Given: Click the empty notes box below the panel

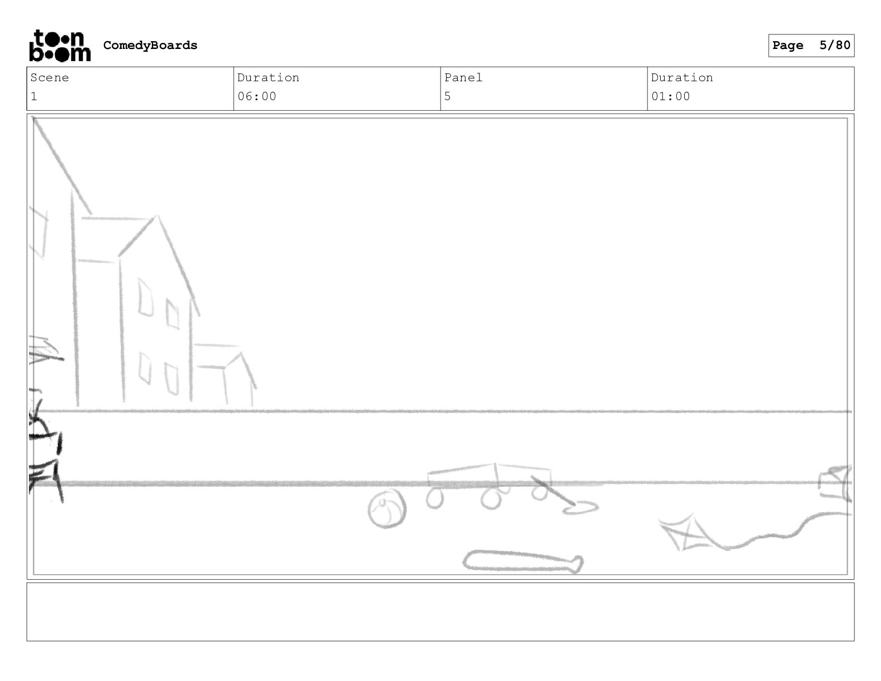Looking at the screenshot, I should 441,611.
